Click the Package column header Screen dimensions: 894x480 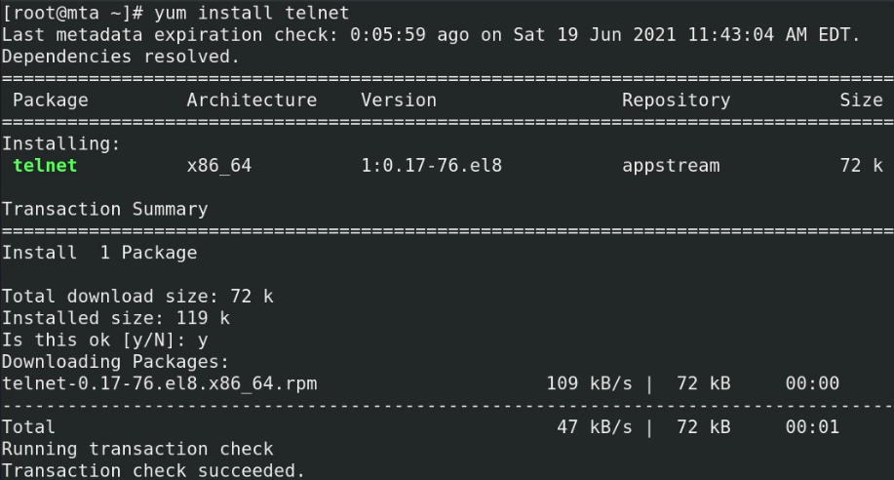(x=50, y=100)
